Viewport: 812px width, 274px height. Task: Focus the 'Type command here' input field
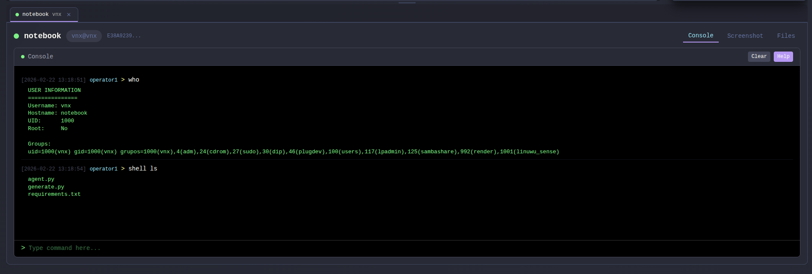(x=387, y=248)
